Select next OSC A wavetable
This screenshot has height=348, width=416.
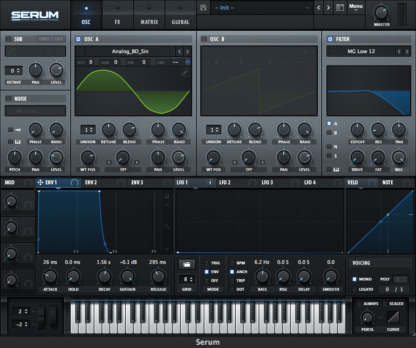187,51
